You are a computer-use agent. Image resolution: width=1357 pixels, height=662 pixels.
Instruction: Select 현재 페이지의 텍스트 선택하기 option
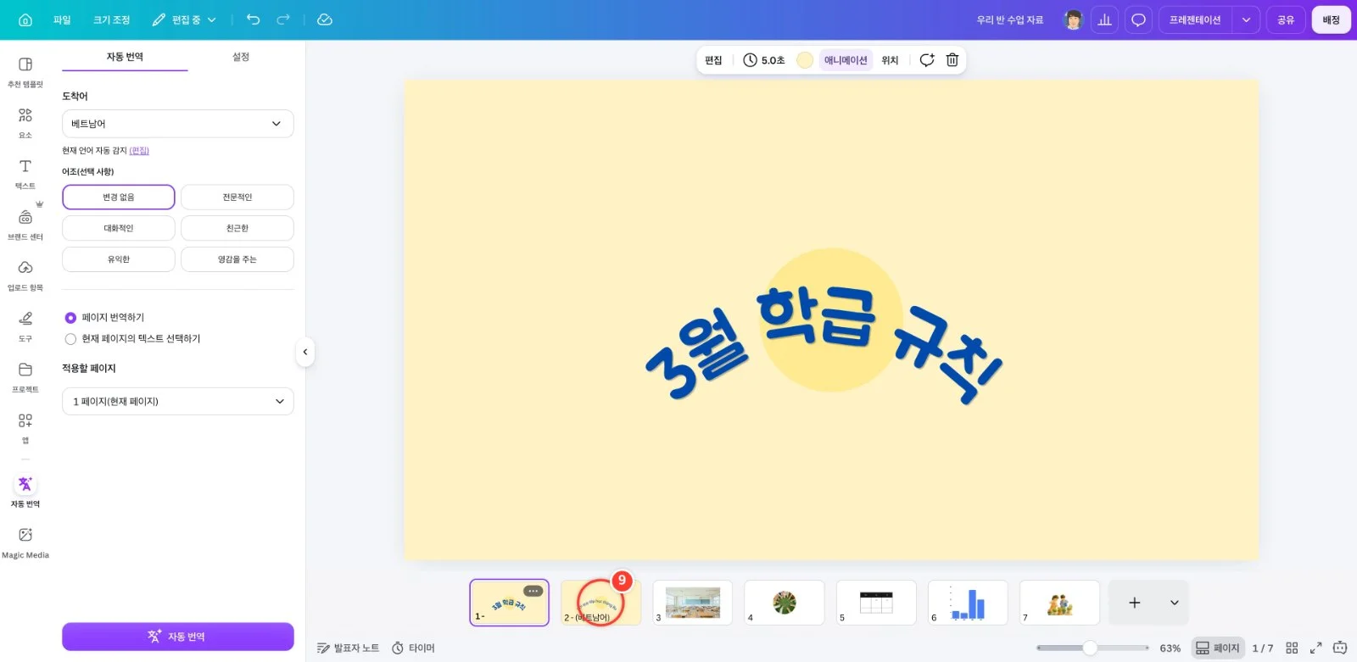click(x=70, y=339)
